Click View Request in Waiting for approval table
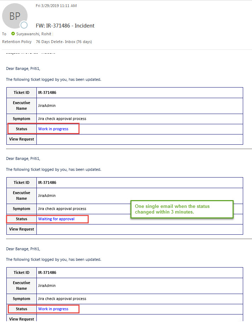Screen dimensions: 252x324 (22, 229)
